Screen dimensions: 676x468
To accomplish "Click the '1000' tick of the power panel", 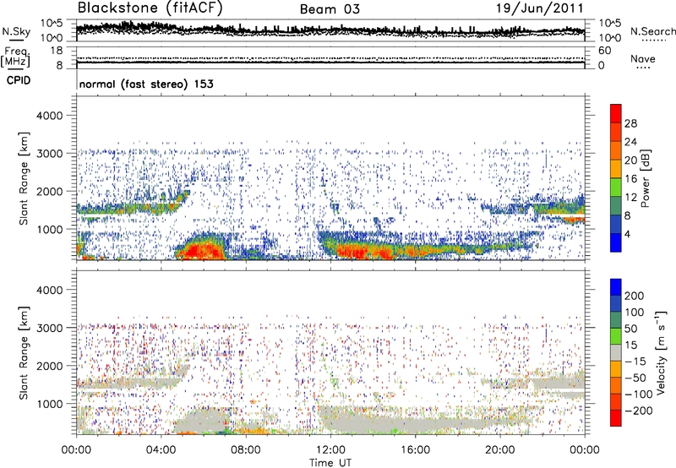I will point(49,229).
